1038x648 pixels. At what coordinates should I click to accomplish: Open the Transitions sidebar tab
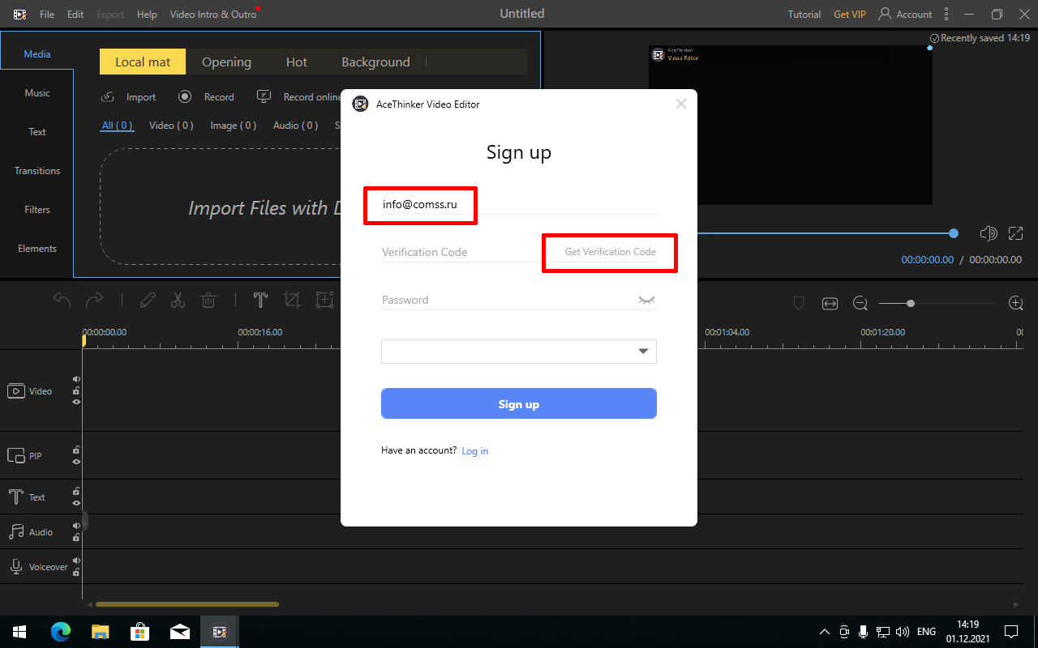(37, 171)
